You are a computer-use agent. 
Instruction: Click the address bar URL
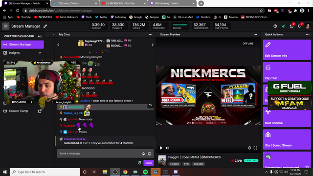(x=60, y=11)
